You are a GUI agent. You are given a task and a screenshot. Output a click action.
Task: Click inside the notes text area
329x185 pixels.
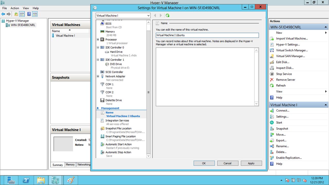click(x=205, y=77)
